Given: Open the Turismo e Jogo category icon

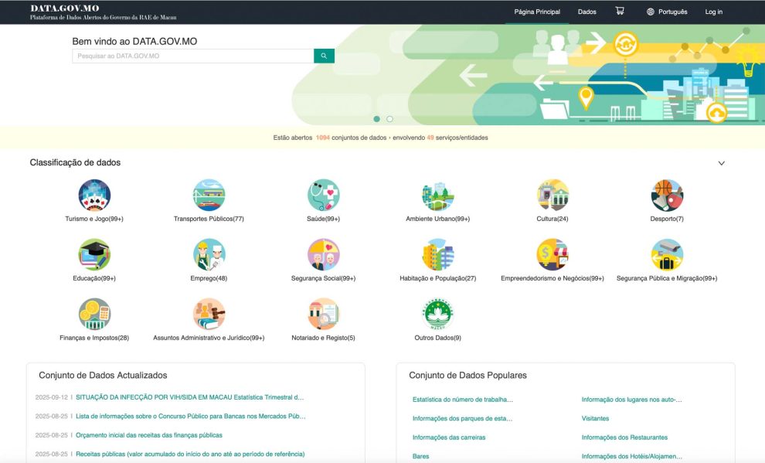Looking at the screenshot, I should [x=94, y=196].
